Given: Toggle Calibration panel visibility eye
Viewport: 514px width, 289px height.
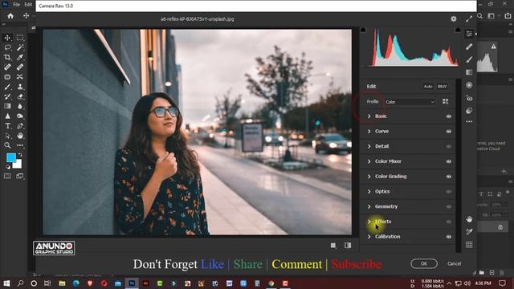Looking at the screenshot, I should point(449,237).
